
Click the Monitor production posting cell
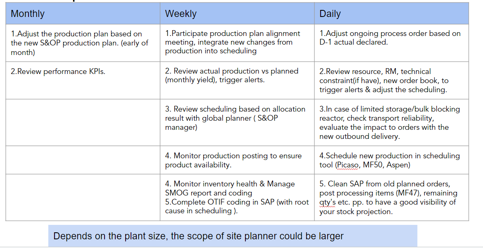click(237, 160)
